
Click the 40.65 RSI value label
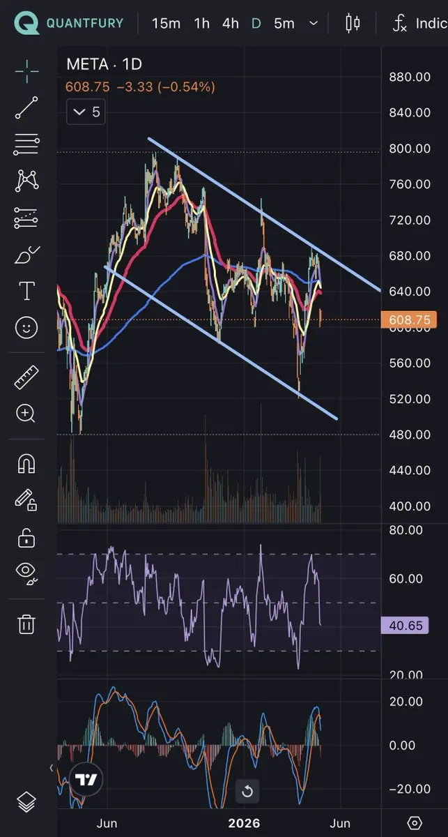[406, 626]
